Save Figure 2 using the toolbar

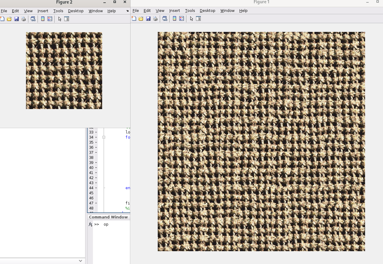(x=16, y=18)
